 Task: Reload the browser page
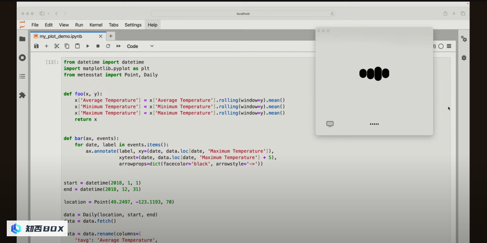[x=332, y=13]
